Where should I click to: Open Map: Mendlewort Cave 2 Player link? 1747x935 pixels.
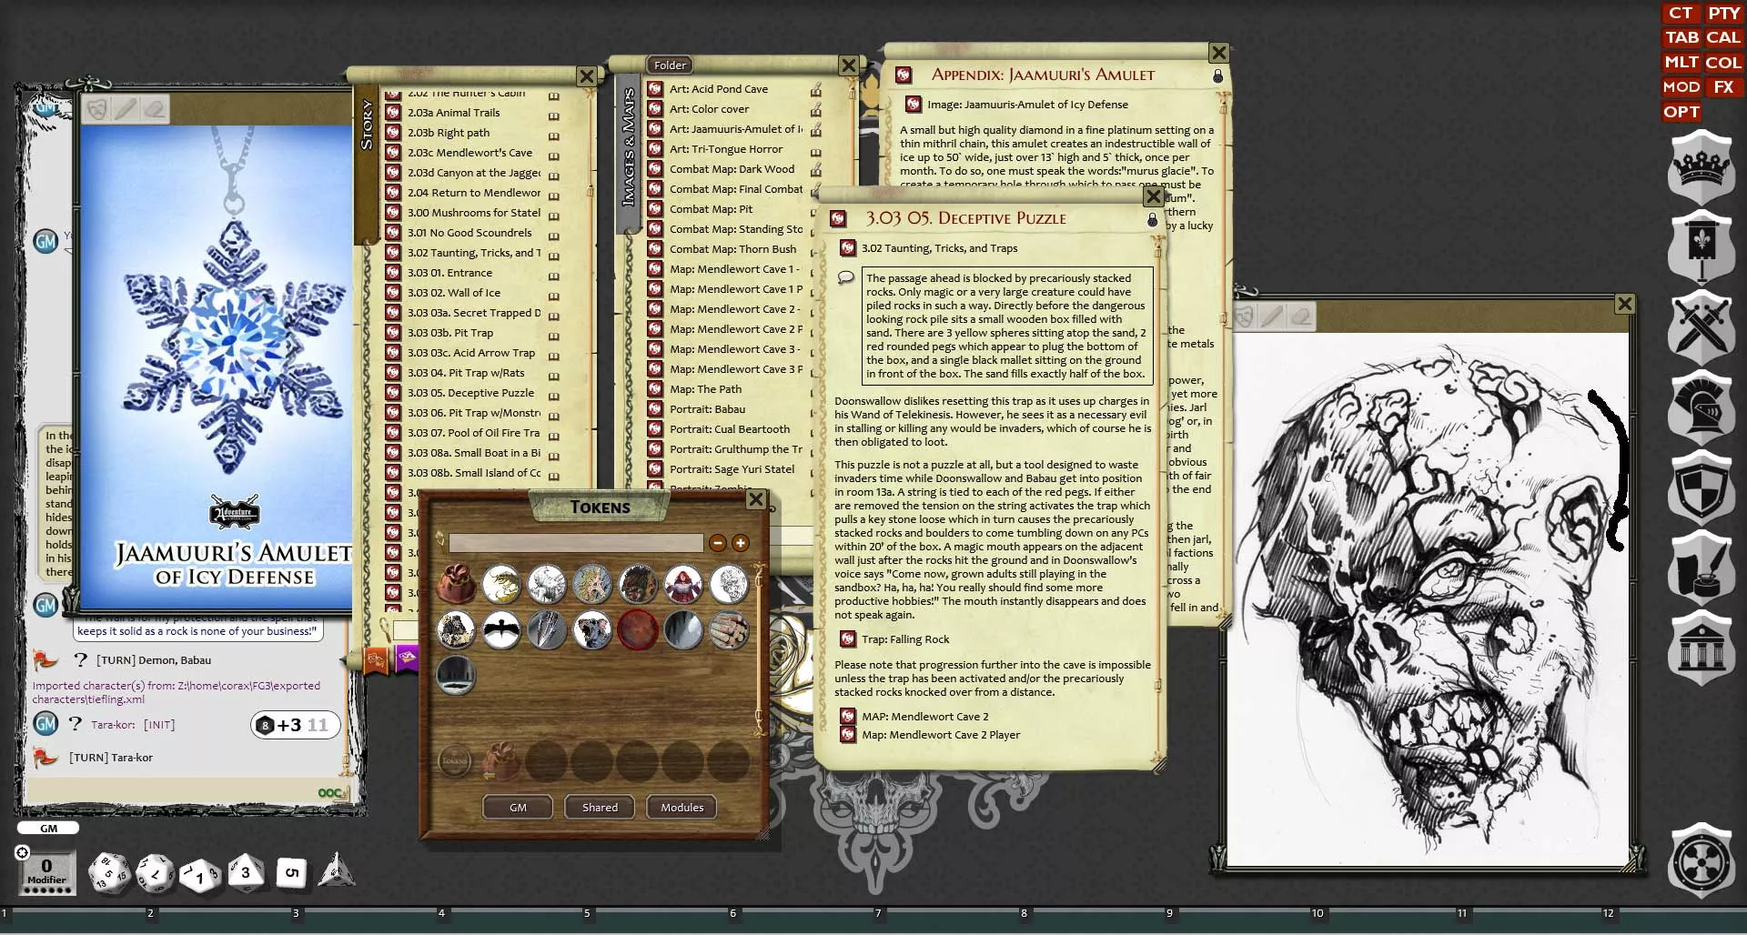coord(941,735)
